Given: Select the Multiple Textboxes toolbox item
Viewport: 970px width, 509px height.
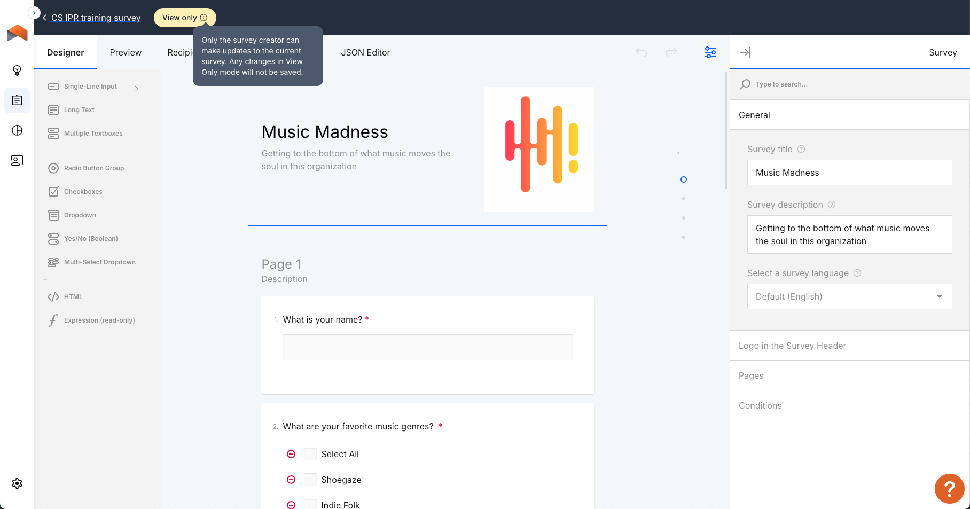Looking at the screenshot, I should (x=85, y=134).
